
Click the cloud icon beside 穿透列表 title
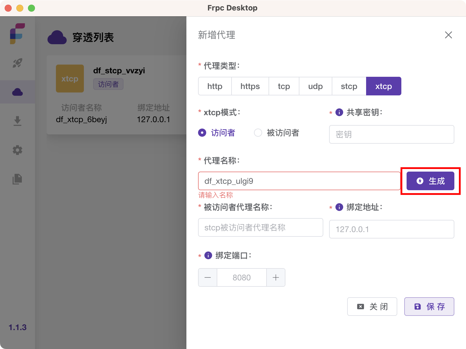coord(57,37)
